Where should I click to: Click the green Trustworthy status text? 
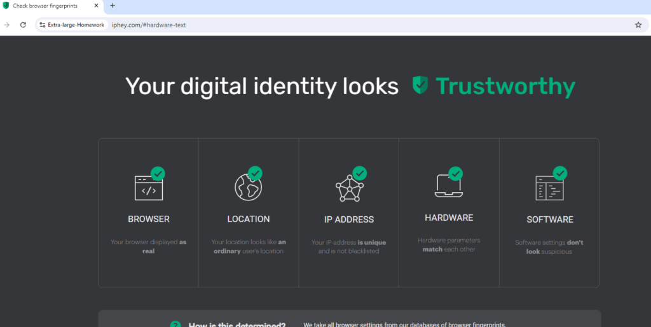pyautogui.click(x=505, y=87)
